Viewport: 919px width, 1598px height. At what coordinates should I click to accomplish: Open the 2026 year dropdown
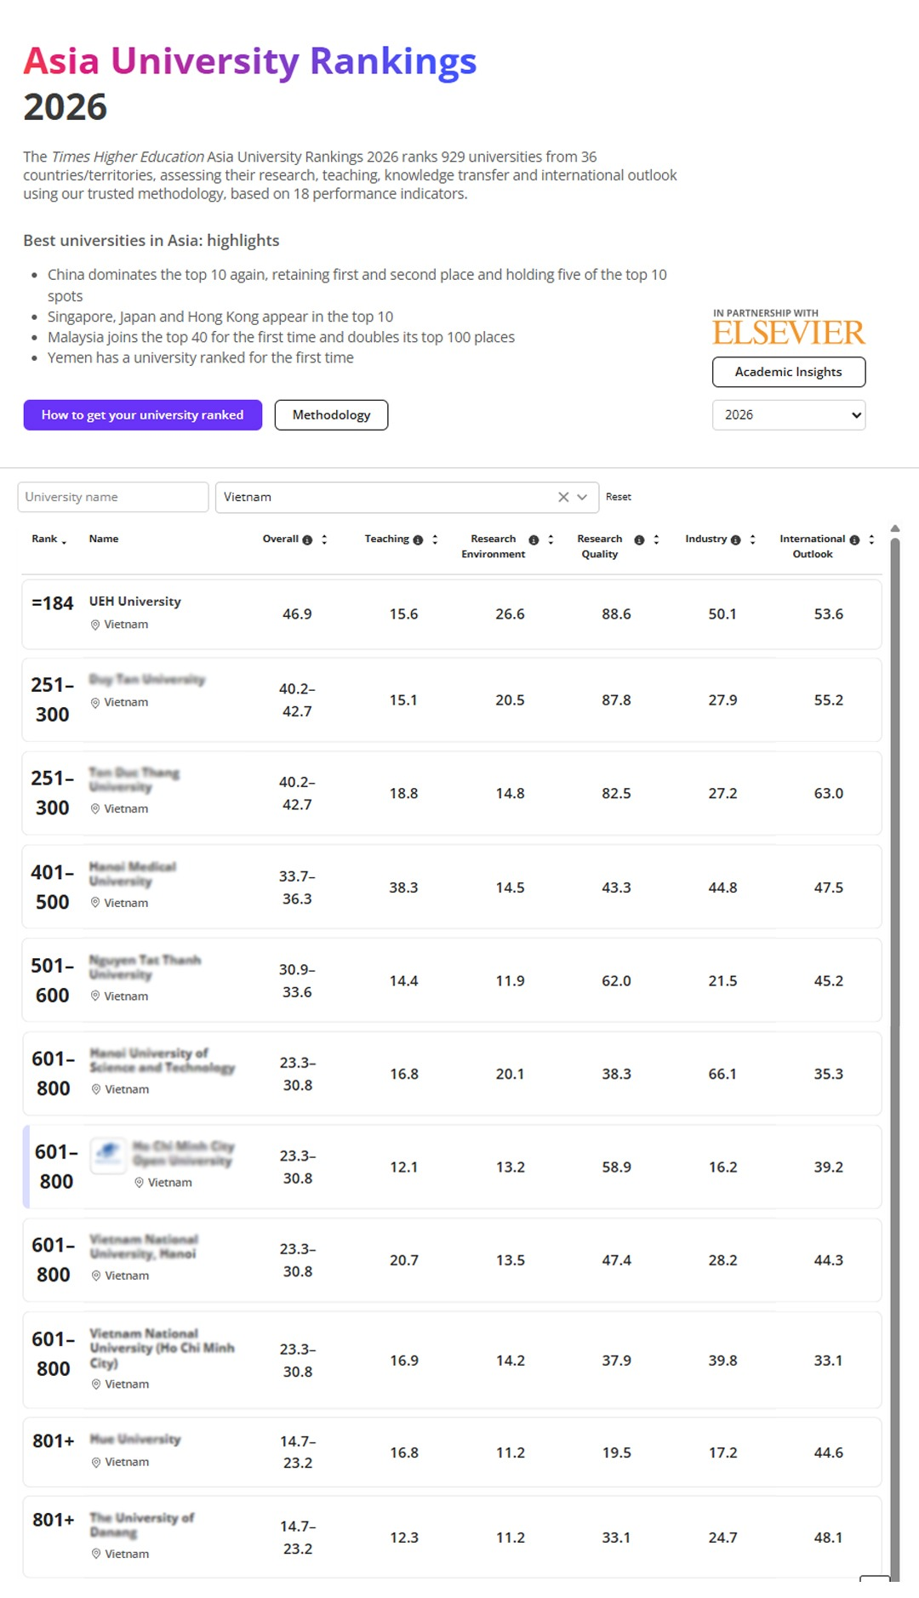(788, 415)
